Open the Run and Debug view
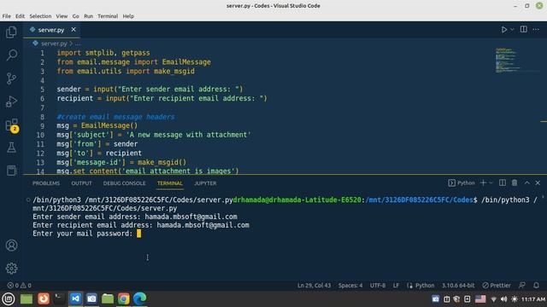Image resolution: width=547 pixels, height=307 pixels. pyautogui.click(x=11, y=101)
